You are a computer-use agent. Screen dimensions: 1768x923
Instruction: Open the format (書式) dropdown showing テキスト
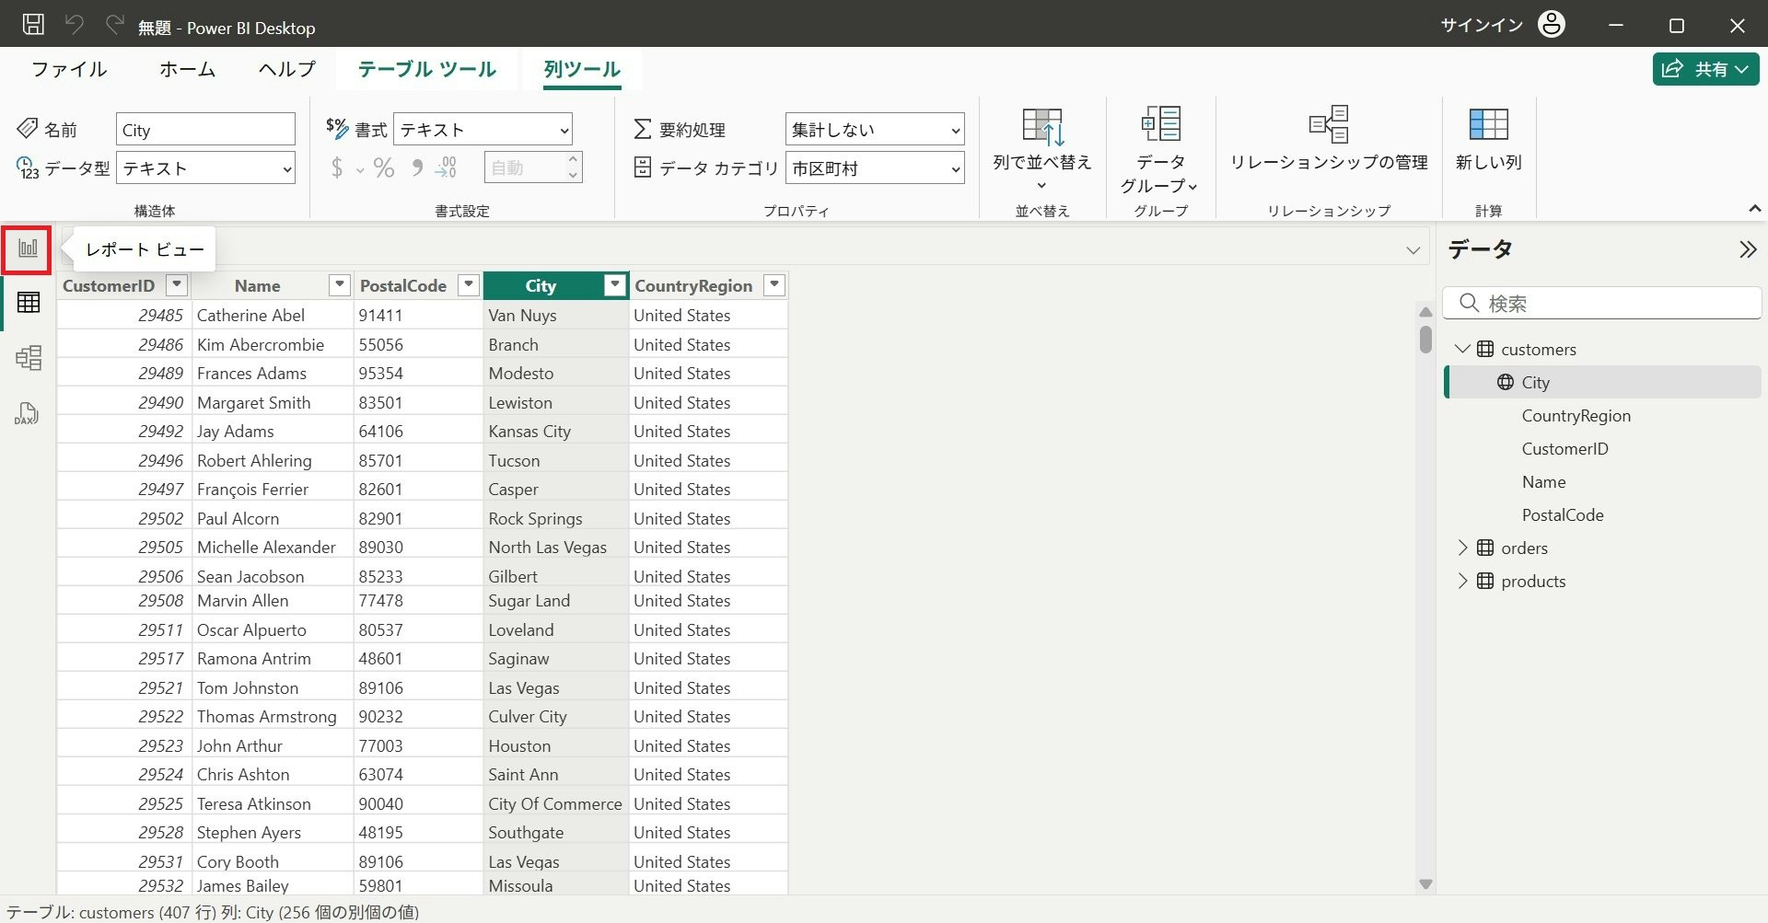483,130
